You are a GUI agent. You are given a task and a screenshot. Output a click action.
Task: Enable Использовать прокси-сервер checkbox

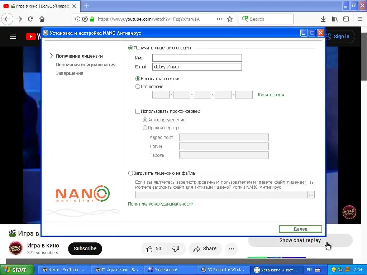point(138,111)
